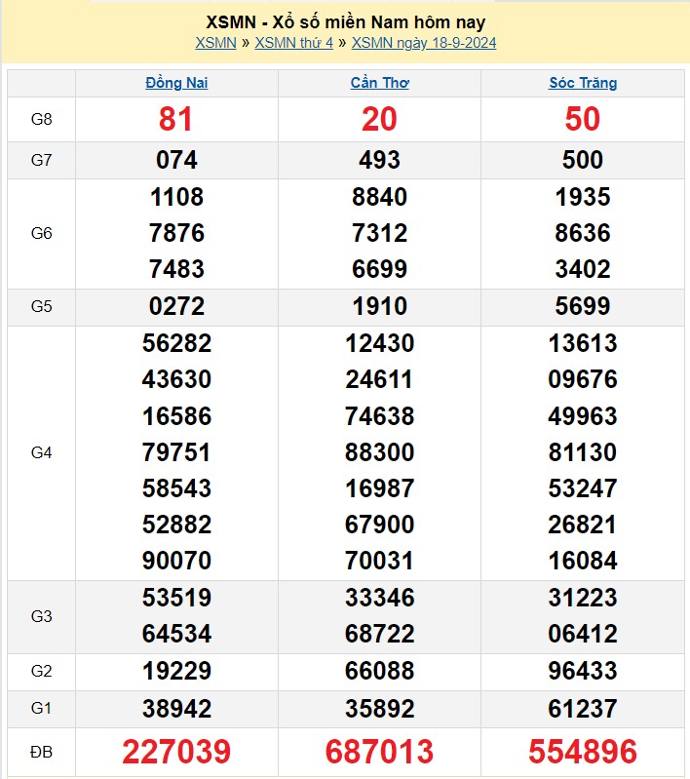This screenshot has width=690, height=779.
Task: Click the G8 result 50
Action: [583, 120]
